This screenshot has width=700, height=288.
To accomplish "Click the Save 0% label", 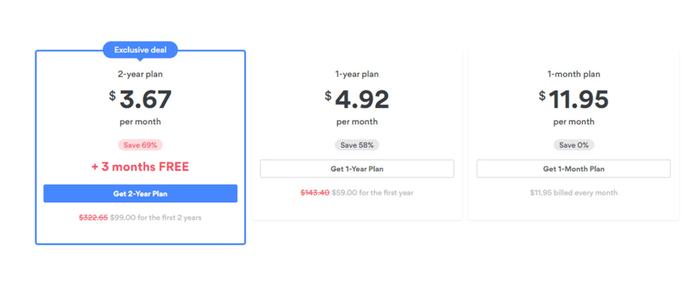I will coord(574,145).
